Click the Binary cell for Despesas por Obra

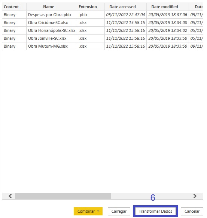pos(14,15)
